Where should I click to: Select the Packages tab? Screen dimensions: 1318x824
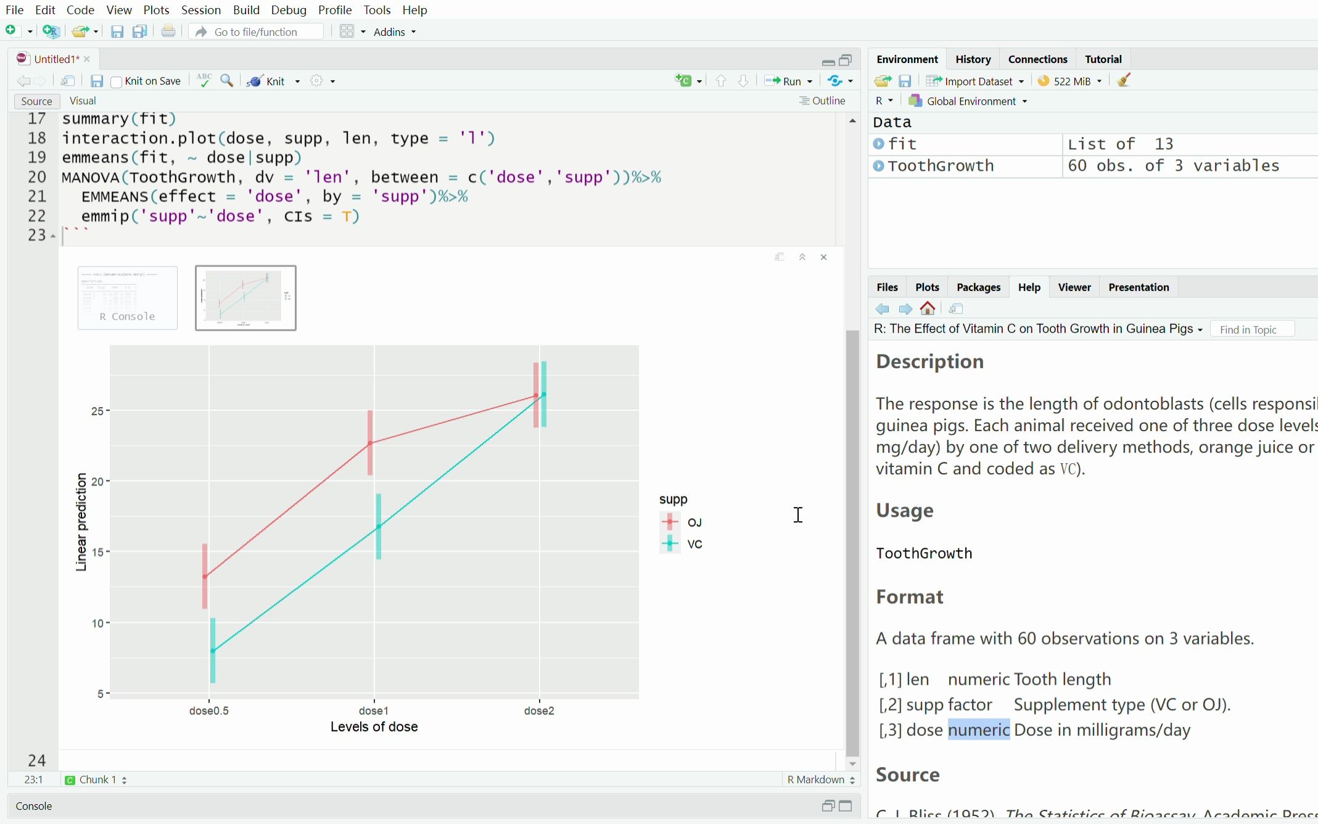click(x=978, y=287)
